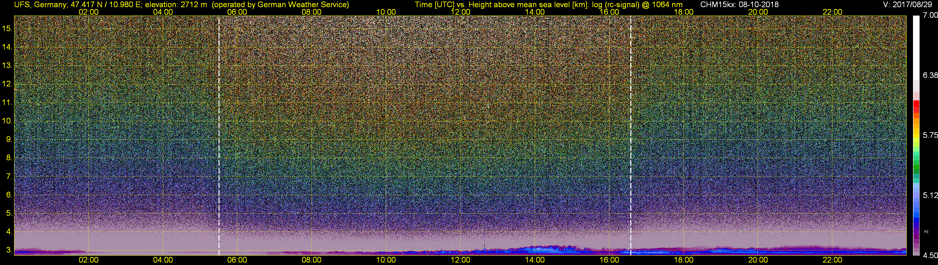
Task: Click the dashed white line before 06:00
Action: coord(219,135)
